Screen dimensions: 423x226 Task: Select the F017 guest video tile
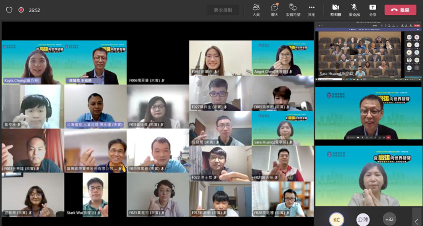coord(220,199)
